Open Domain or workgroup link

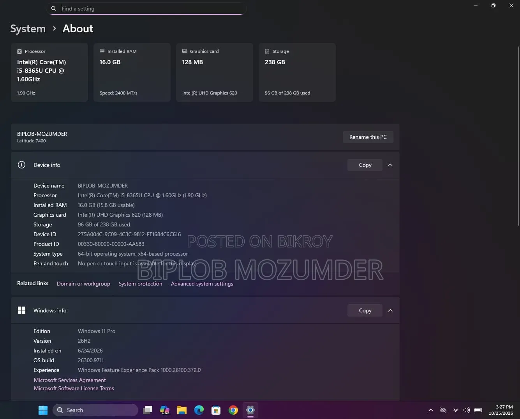[83, 284]
